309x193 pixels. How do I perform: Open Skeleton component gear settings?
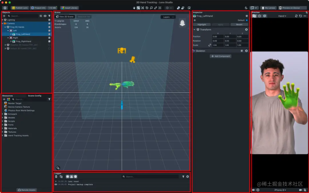coord(246,51)
